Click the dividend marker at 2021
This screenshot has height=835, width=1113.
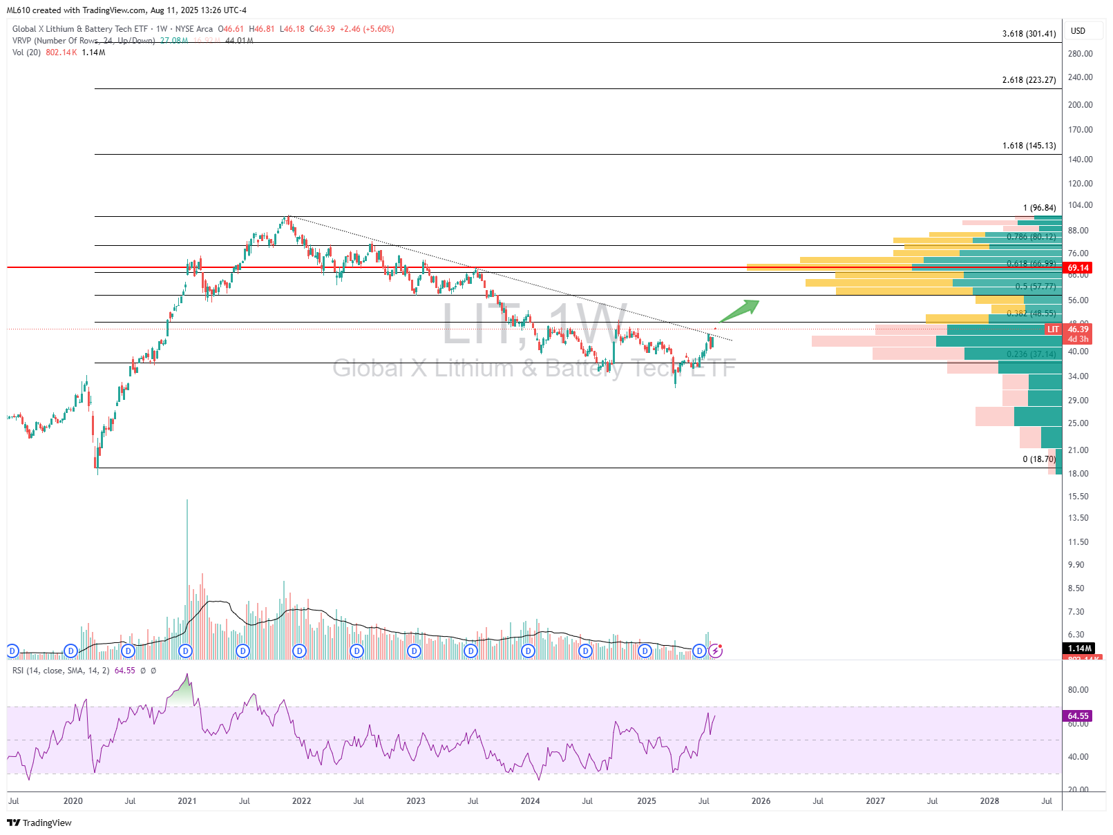185,651
